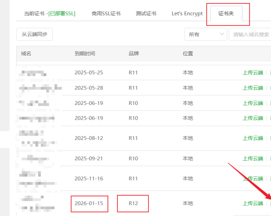Click the R12 brand cell

(133, 203)
